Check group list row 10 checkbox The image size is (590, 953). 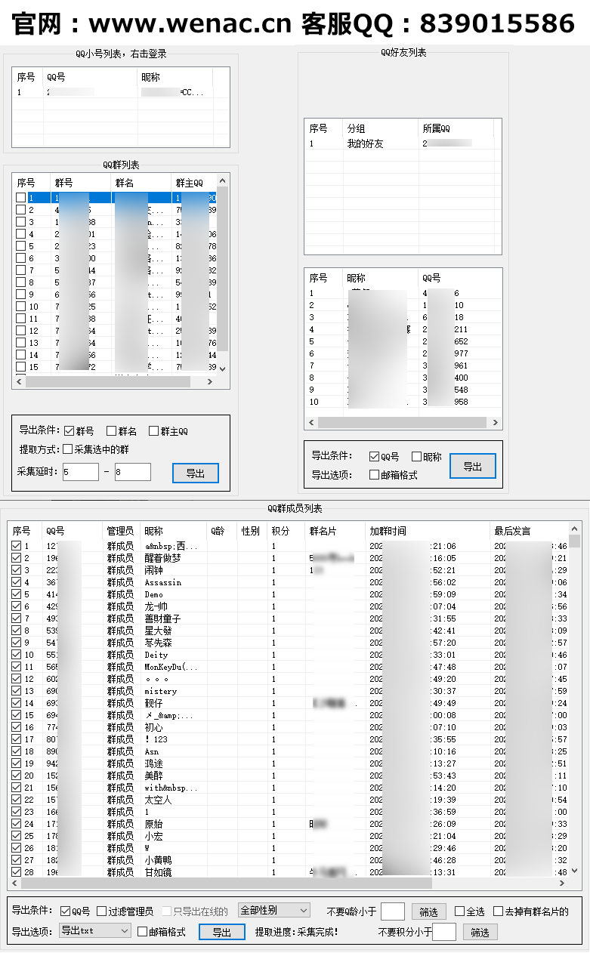[20, 307]
